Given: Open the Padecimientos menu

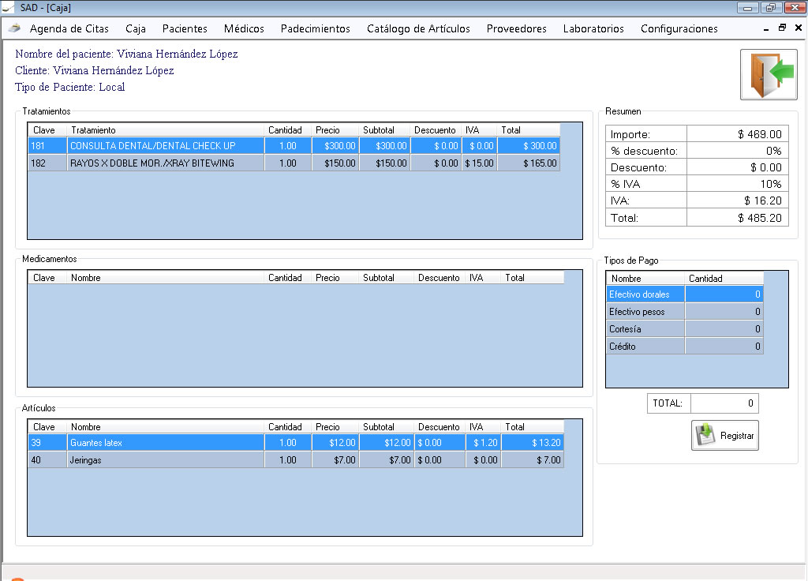Looking at the screenshot, I should pyautogui.click(x=316, y=29).
